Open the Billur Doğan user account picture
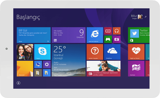Image resolution: width=160 pixels, height=98 pixels. (x=140, y=17)
